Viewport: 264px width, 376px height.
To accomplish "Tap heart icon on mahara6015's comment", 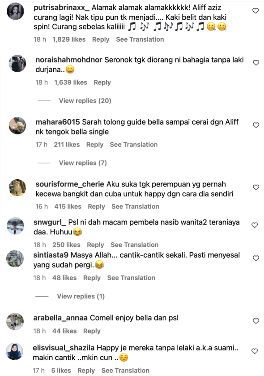I will (256, 125).
